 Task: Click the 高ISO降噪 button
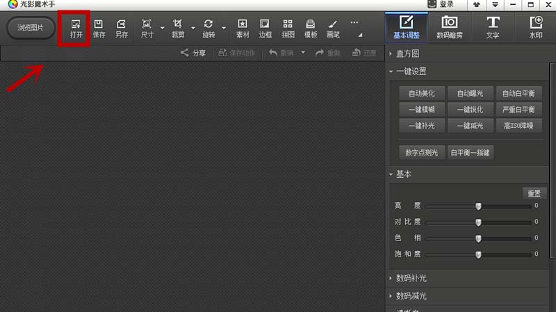(518, 126)
